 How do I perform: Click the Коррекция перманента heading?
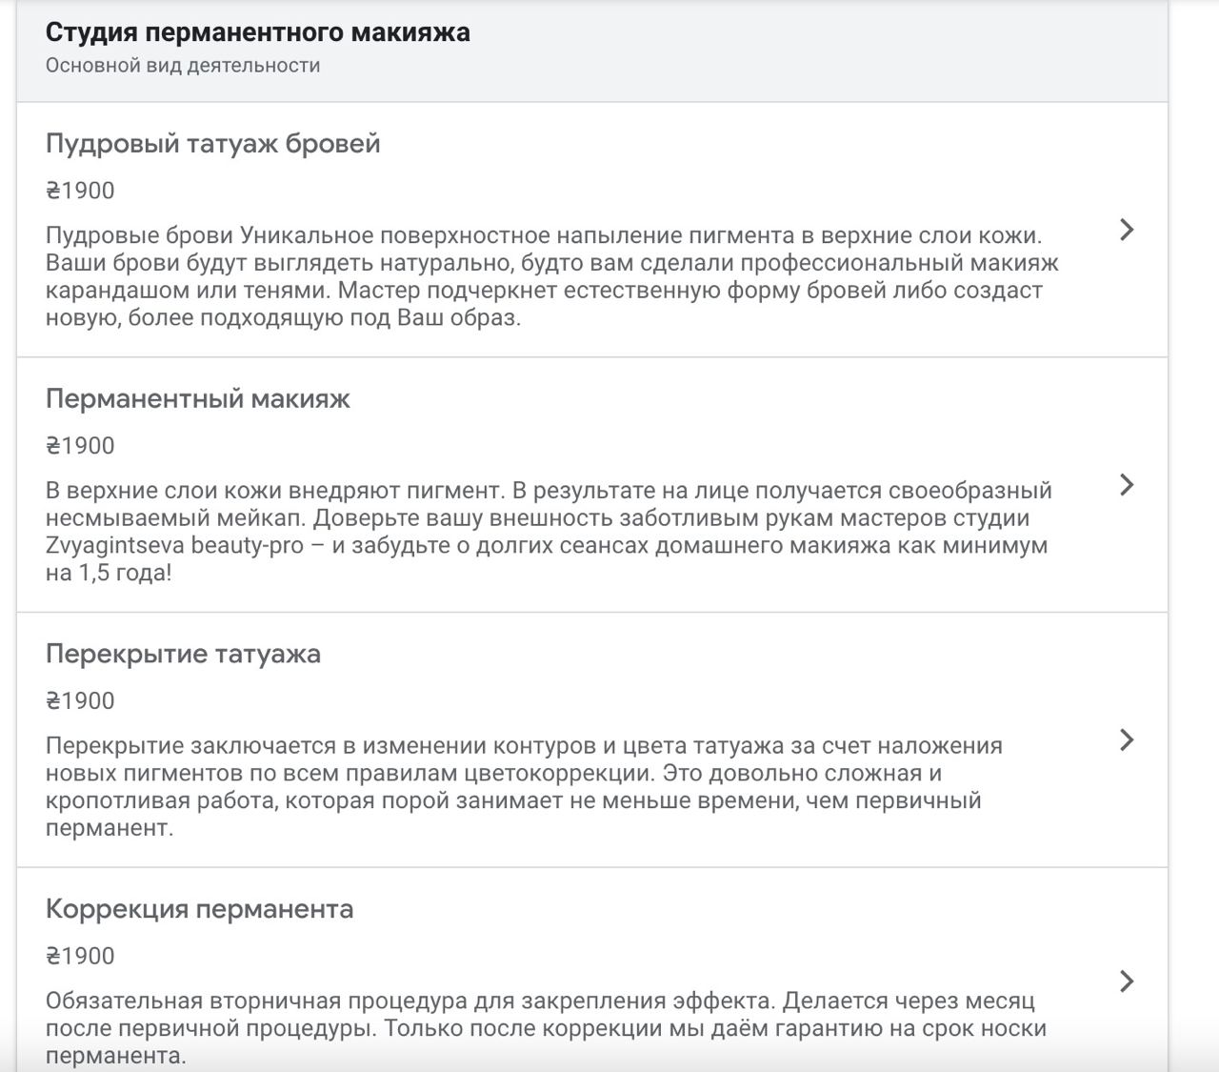(200, 909)
